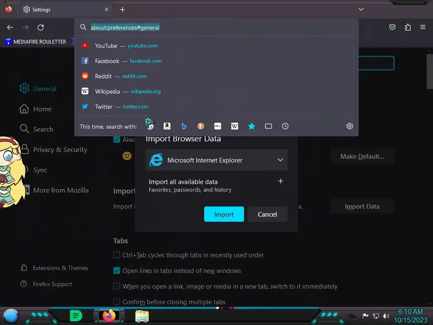Screen dimensions: 433x325
Task: Search with Wikipedia one-off icon
Action: (x=234, y=126)
